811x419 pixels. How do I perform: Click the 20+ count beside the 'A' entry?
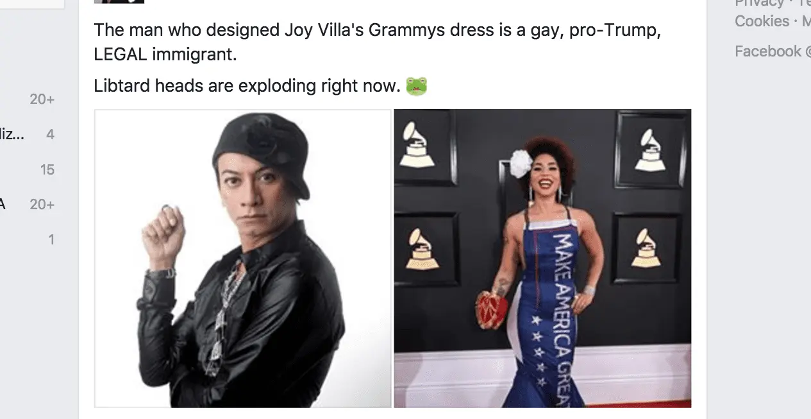pyautogui.click(x=42, y=205)
